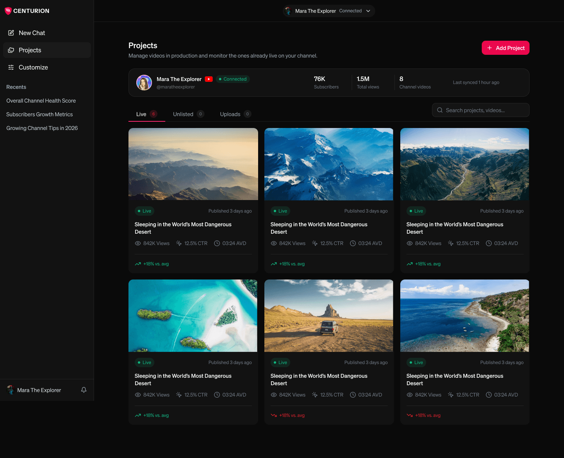Screen dimensions: 564x458
Task: Start a New Chat from sidebar
Action: [x=47, y=33]
